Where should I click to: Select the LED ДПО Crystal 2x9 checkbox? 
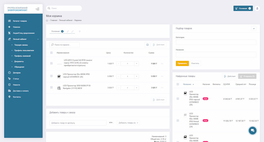51,63
